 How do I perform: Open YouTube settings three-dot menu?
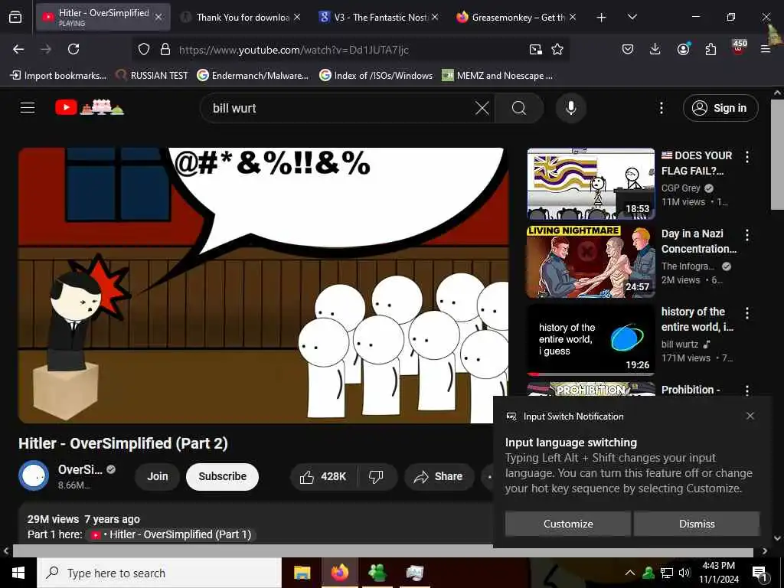point(661,108)
